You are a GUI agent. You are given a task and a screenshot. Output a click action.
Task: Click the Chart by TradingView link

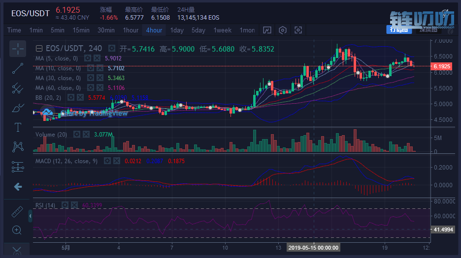click(94, 114)
